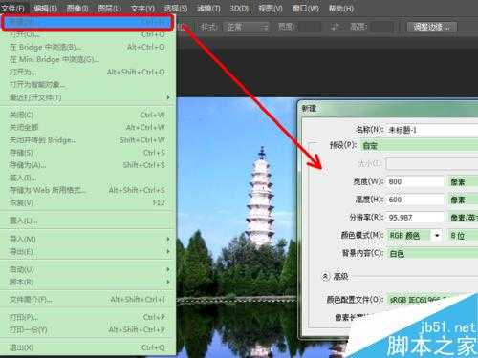Open the 预设(P) dropdown showing 自定

[x=420, y=146]
